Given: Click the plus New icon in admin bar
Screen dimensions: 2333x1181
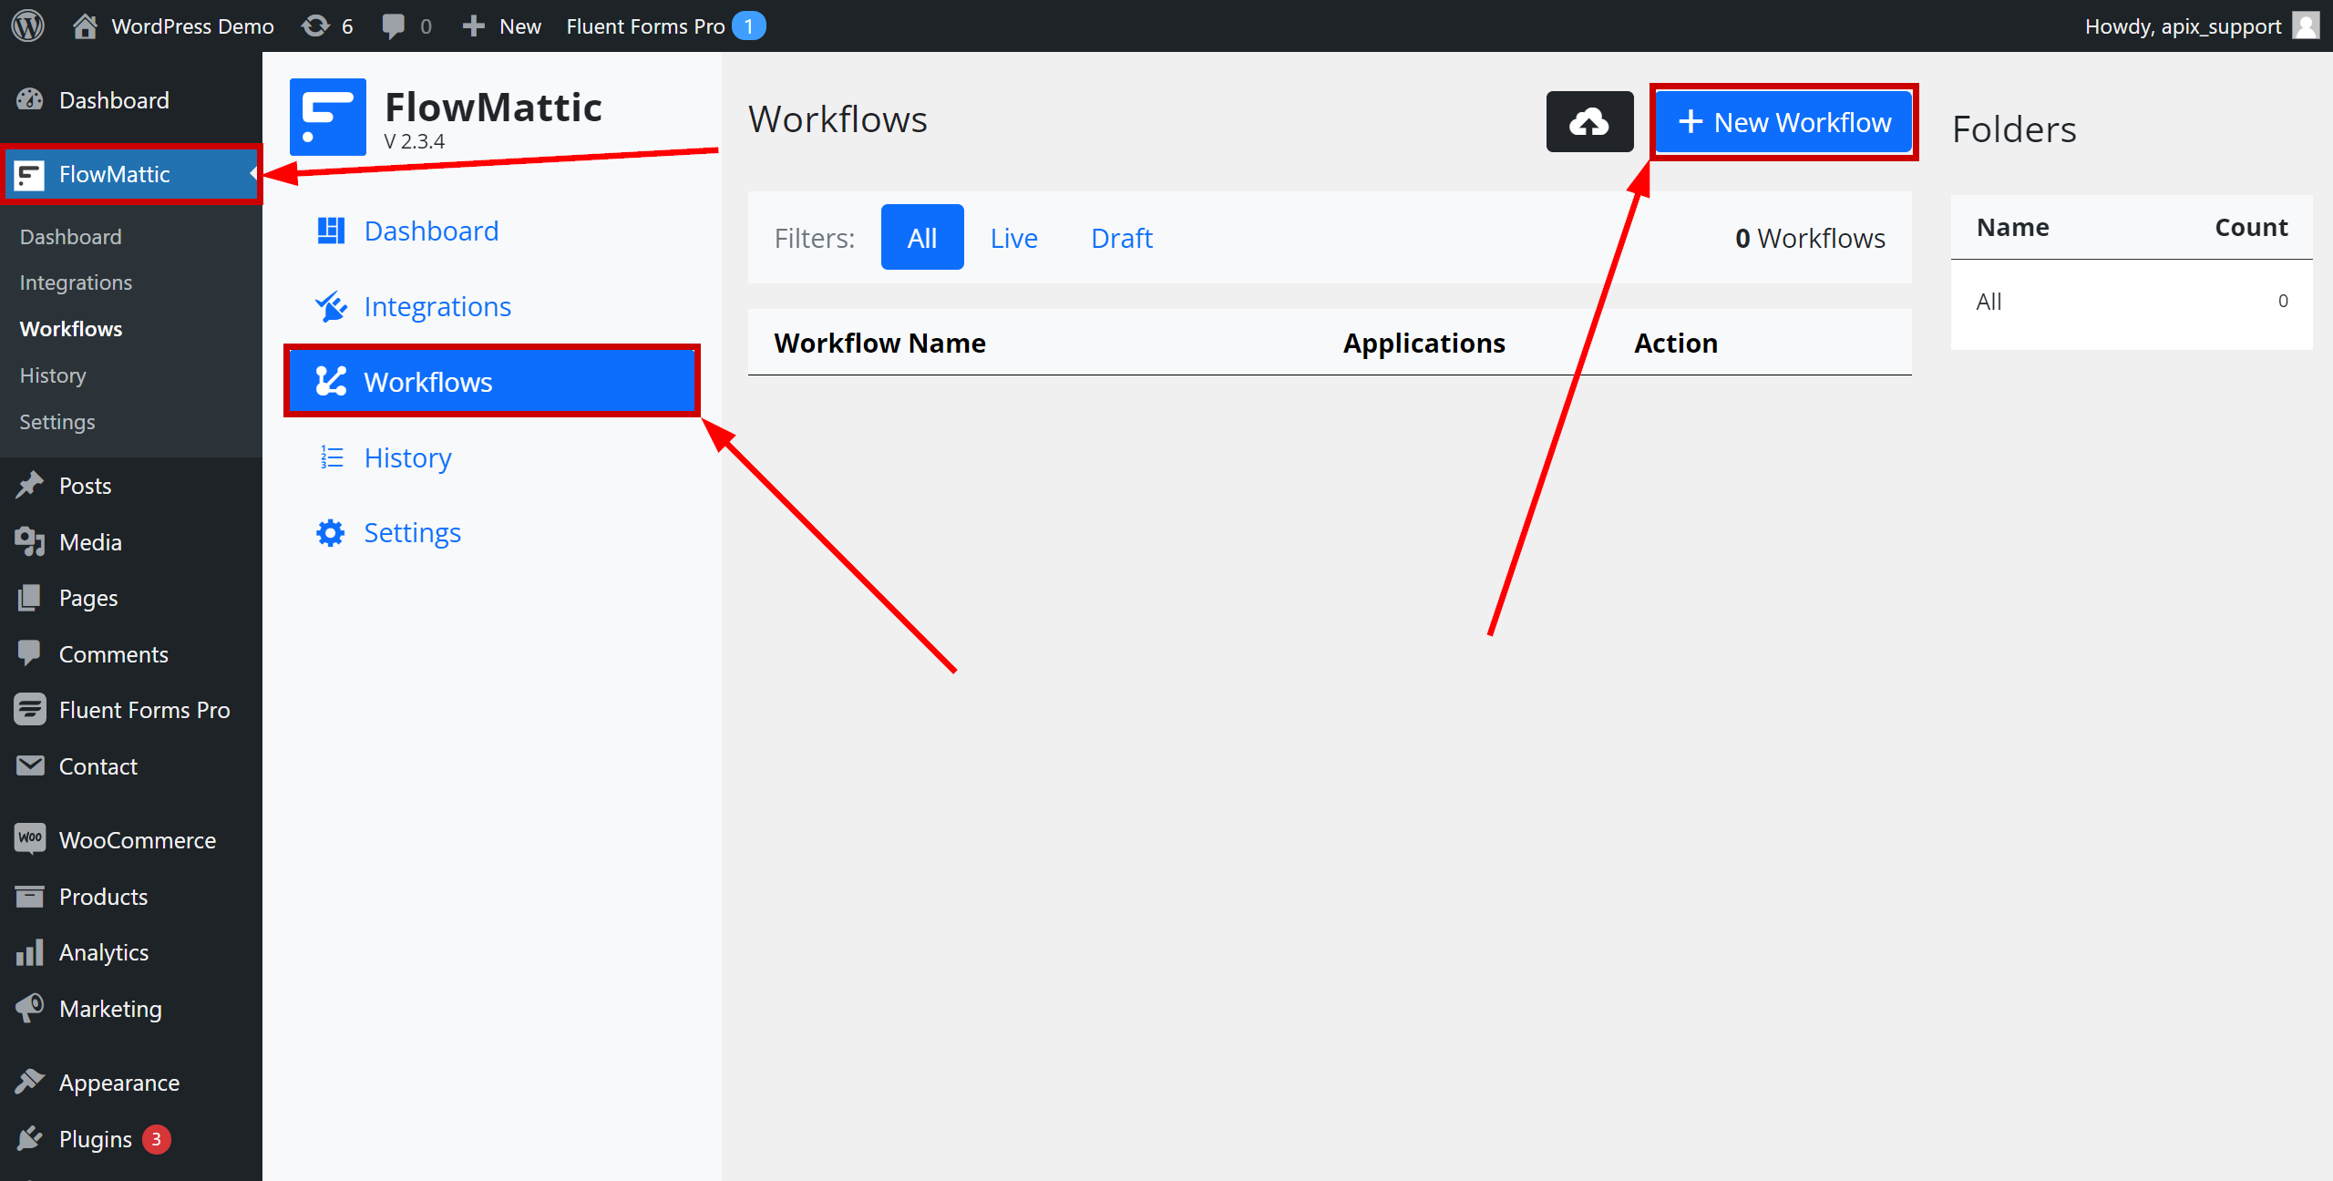Looking at the screenshot, I should [x=473, y=26].
